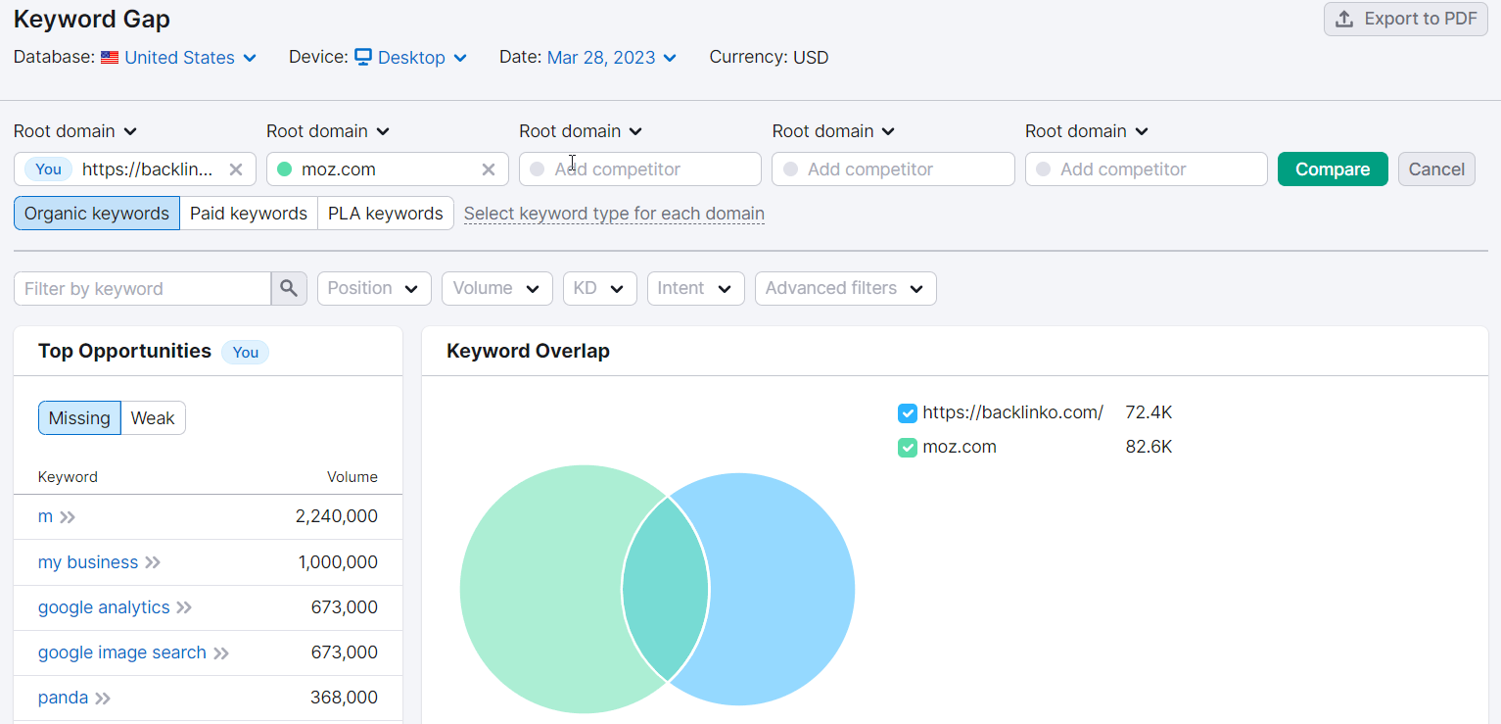The image size is (1501, 724).
Task: Clear the backlinko domain with its X icon
Action: tap(236, 169)
